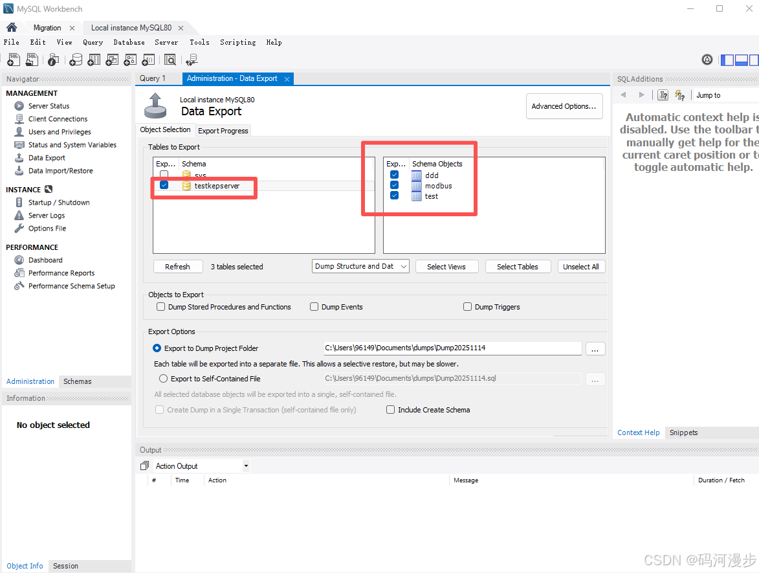Click the Output panel copy icon
The height and width of the screenshot is (573, 759).
(144, 466)
